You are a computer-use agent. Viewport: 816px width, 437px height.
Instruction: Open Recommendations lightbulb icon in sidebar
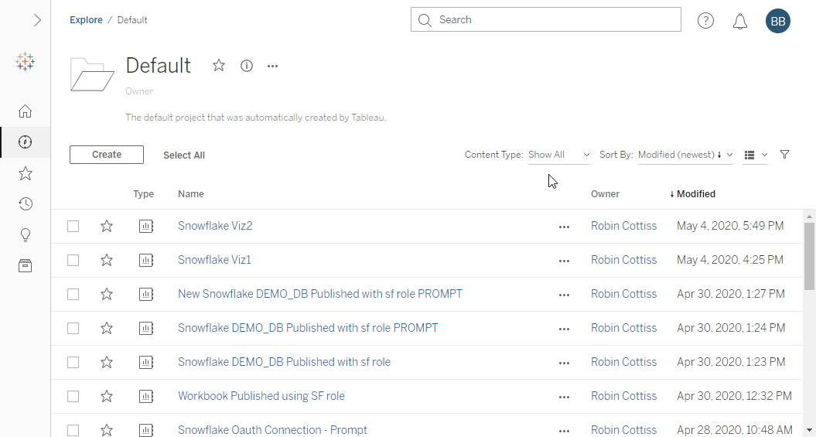[25, 235]
